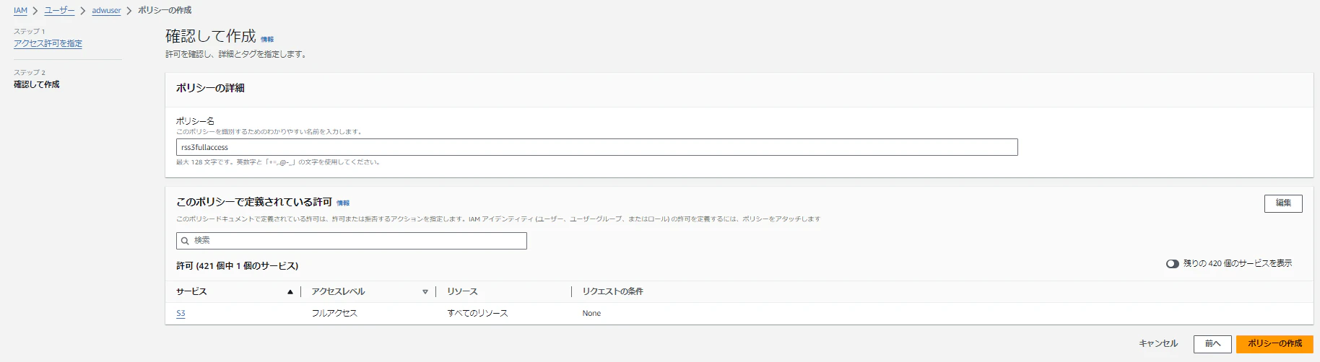Click the アクセスレベル column header

coord(338,291)
